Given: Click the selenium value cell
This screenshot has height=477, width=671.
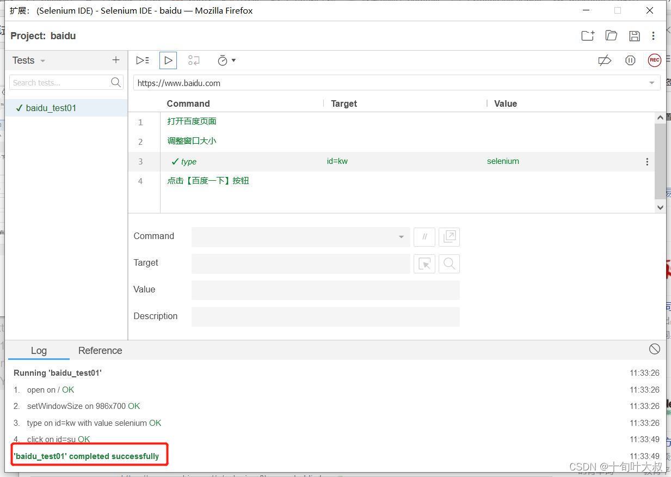Looking at the screenshot, I should point(503,161).
